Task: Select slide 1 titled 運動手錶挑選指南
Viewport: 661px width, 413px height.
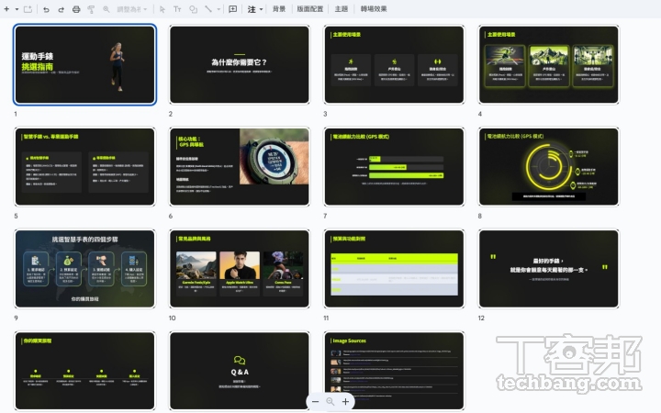Action: 84,64
